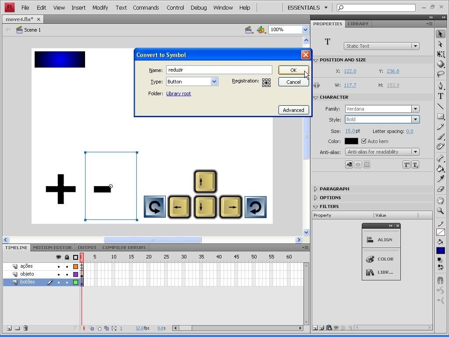
Task: Toggle visibility dot for objeto layer
Action: point(59,274)
